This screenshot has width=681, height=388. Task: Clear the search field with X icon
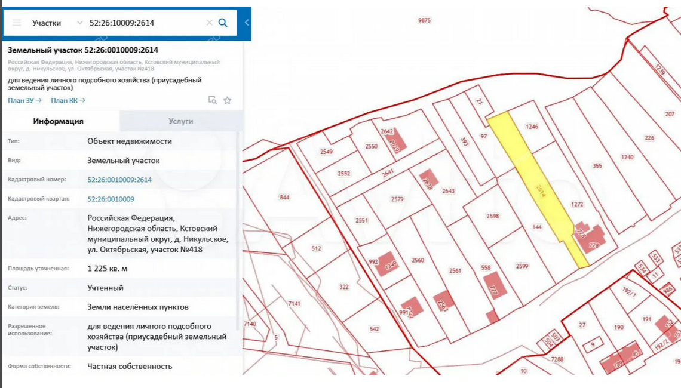(x=209, y=23)
